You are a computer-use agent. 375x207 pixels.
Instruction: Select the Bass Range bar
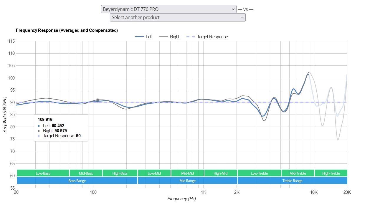pyautogui.click(x=77, y=180)
